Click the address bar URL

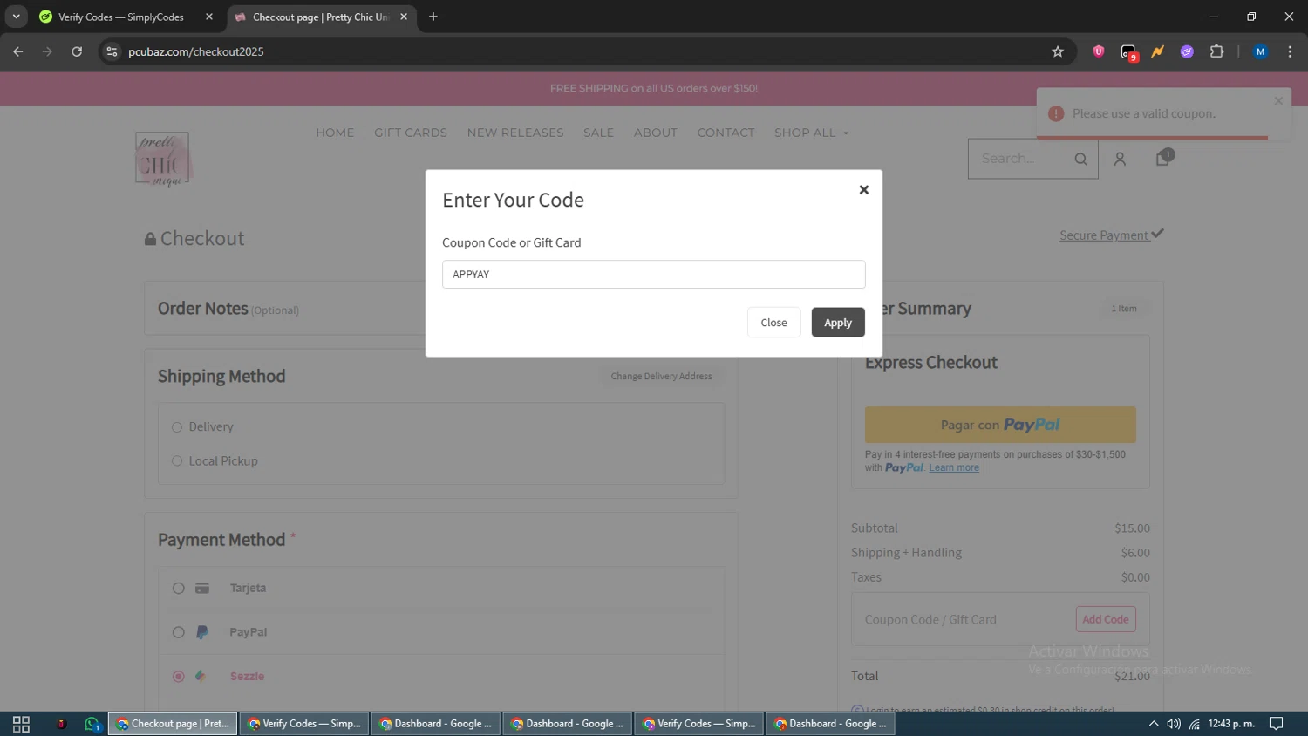(196, 51)
